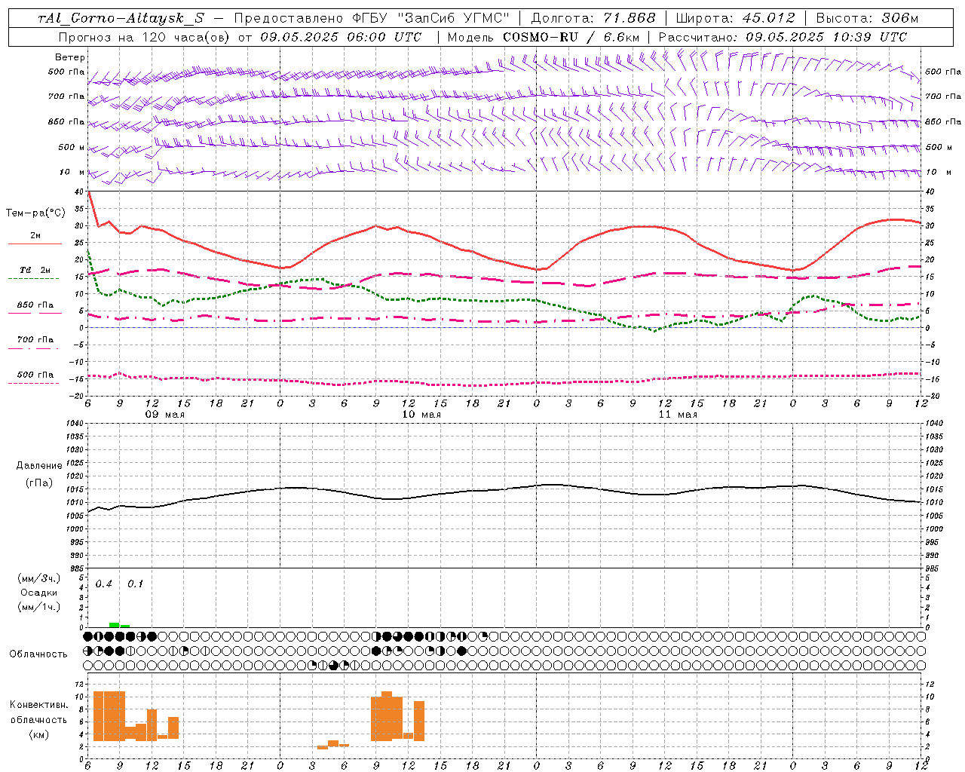Screen dimensions: 965x772
Task: Click the (мм/1ч.) precipitation unit label
Action: 39,607
